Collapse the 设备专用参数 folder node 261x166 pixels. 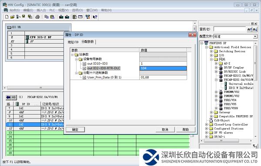click(x=77, y=59)
